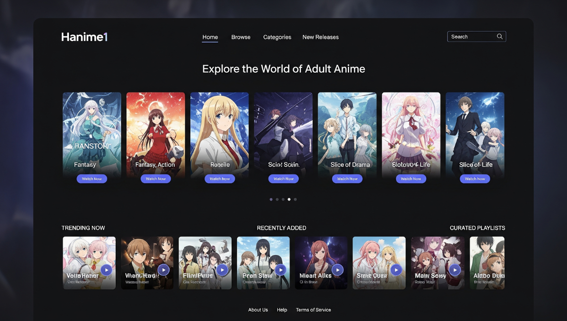Viewport: 567px width, 321px height.
Task: Click play on the 'Fliml Plnus' card
Action: pos(222,270)
